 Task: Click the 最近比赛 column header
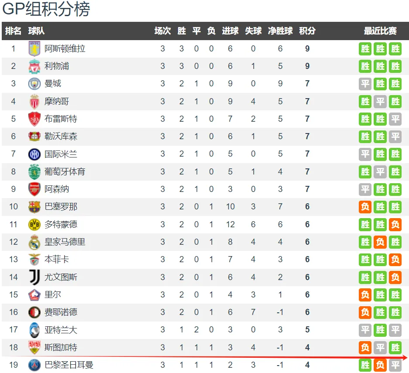[380, 31]
